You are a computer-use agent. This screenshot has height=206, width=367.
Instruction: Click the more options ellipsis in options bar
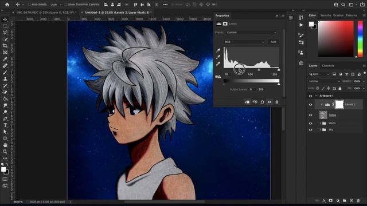(165, 5)
